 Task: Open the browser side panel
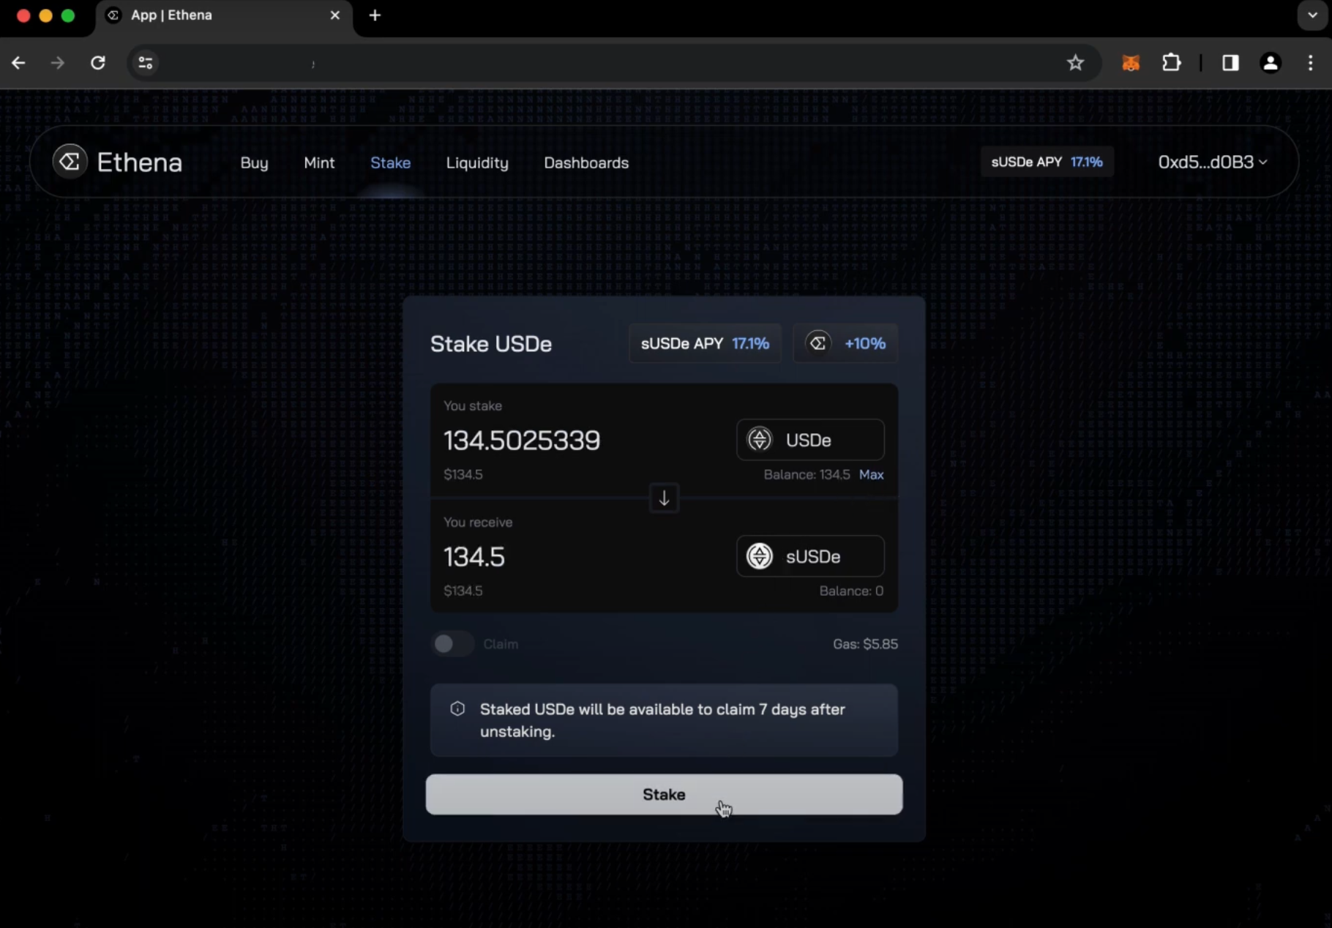pos(1230,63)
